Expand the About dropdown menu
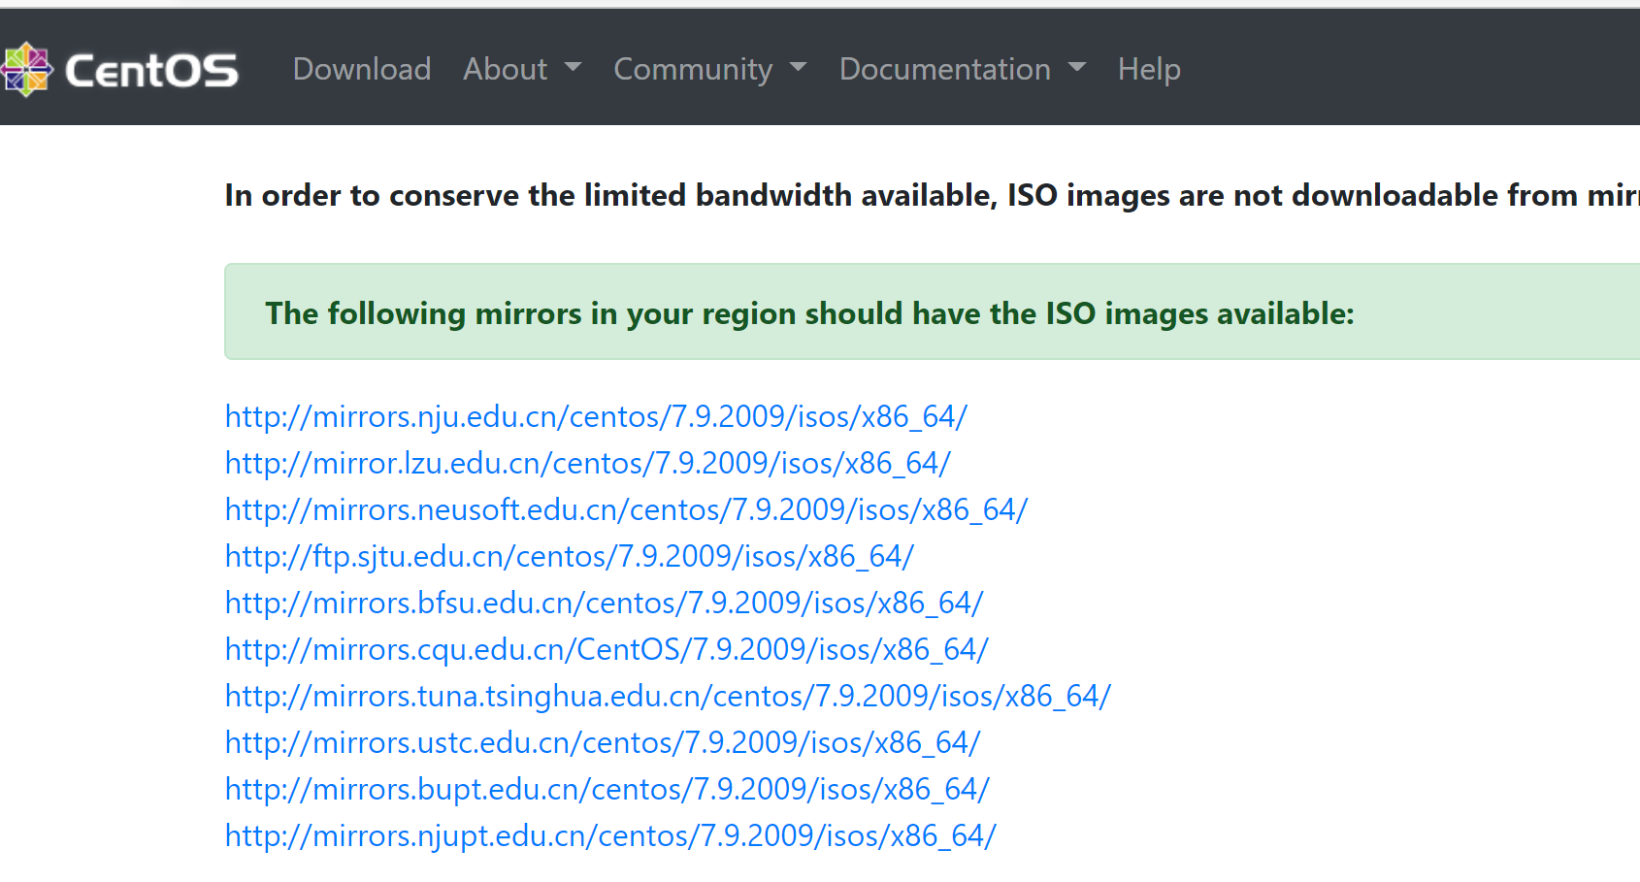This screenshot has height=882, width=1640. tap(521, 69)
